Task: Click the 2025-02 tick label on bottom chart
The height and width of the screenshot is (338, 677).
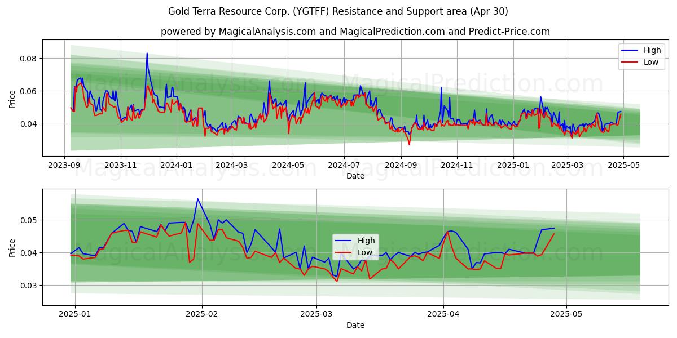Action: 202,314
